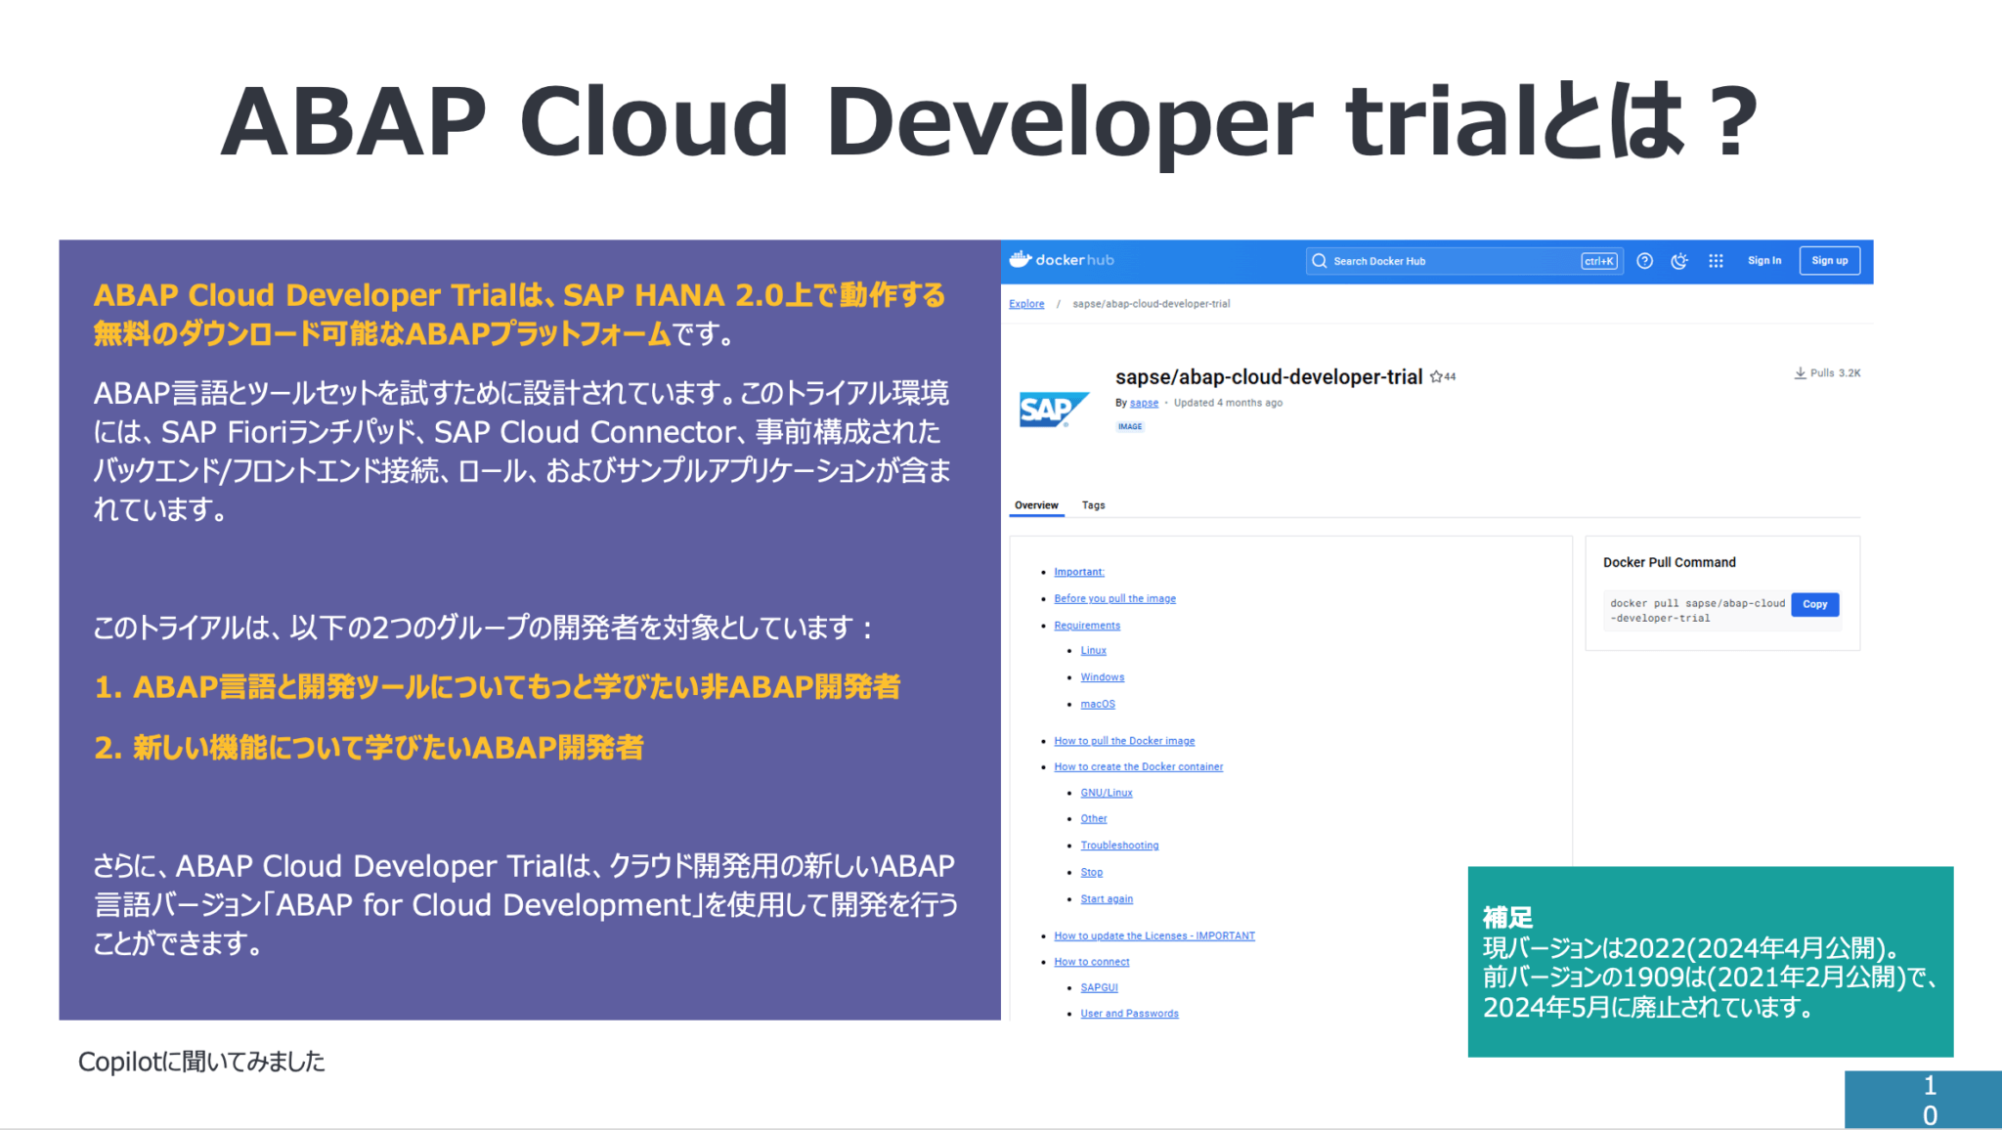The width and height of the screenshot is (2002, 1130).
Task: Open the 'How to pull the Docker image' link
Action: coord(1124,740)
